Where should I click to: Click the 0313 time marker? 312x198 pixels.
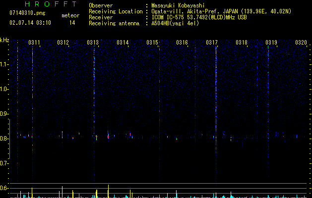click(x=93, y=43)
